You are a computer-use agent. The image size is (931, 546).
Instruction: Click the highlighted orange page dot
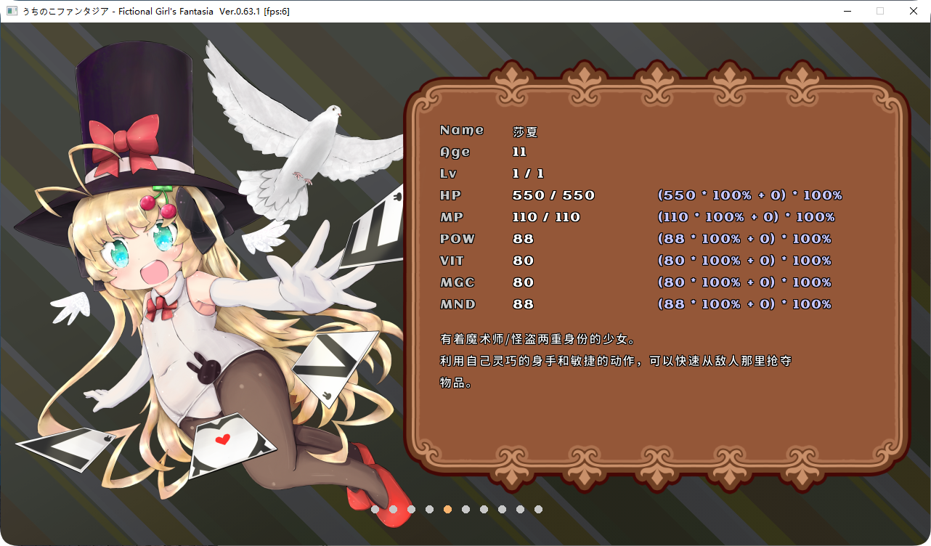tap(447, 510)
